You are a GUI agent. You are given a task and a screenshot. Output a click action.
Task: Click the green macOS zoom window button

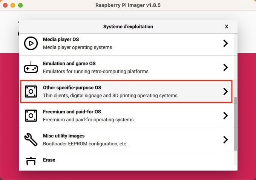(x=20, y=5)
